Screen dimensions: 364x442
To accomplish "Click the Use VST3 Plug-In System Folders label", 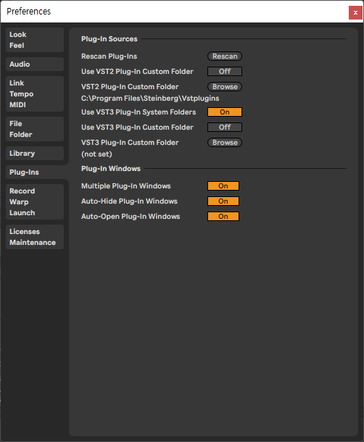I will (138, 112).
